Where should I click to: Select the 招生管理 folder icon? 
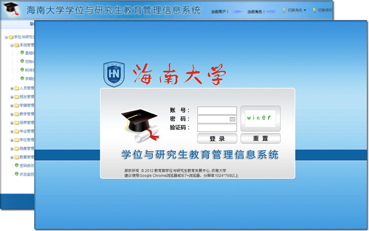17,97
